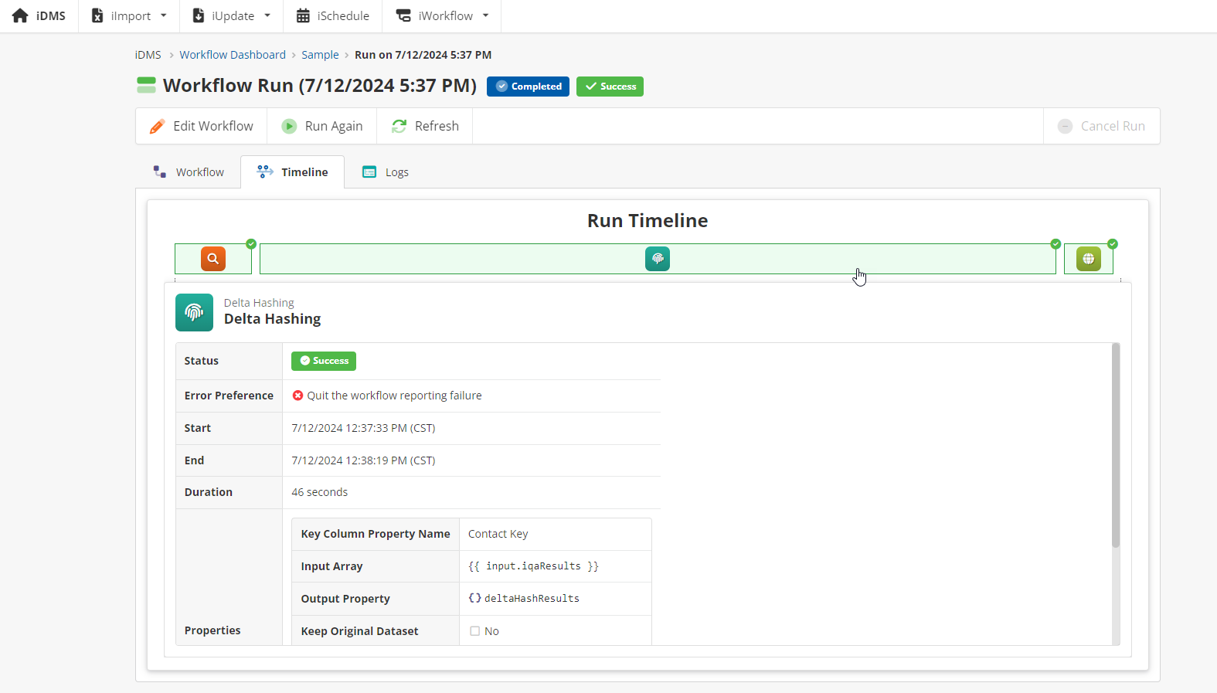This screenshot has width=1217, height=693.
Task: Switch to the Workflow tab
Action: coord(189,172)
